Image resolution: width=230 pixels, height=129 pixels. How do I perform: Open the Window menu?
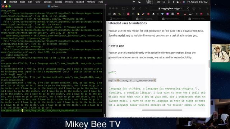(x=91, y=2)
